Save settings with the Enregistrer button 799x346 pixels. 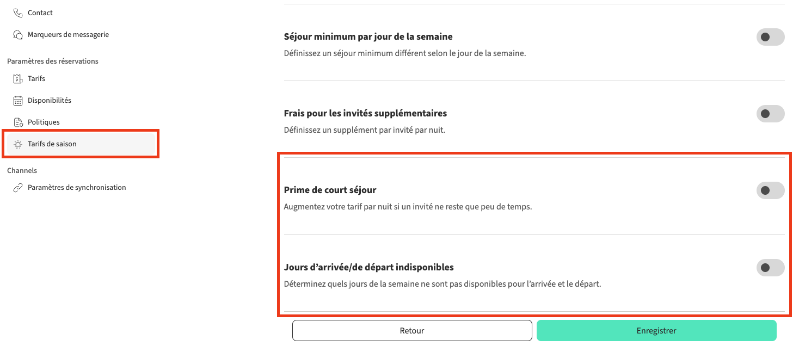656,331
